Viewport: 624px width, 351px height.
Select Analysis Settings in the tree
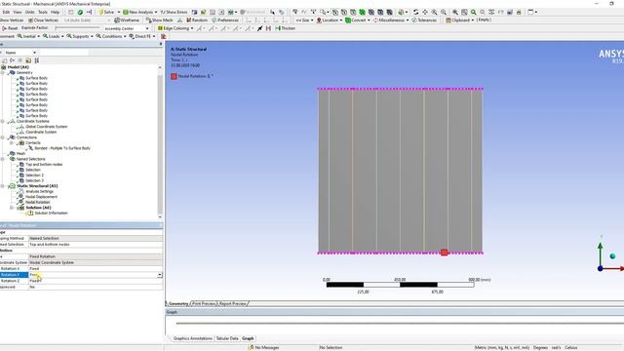point(39,191)
